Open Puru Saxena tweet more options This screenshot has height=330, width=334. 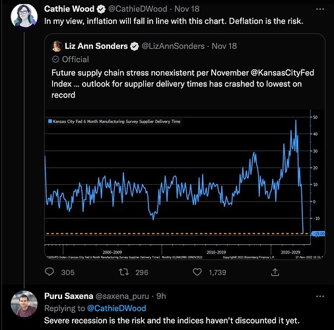(x=320, y=296)
